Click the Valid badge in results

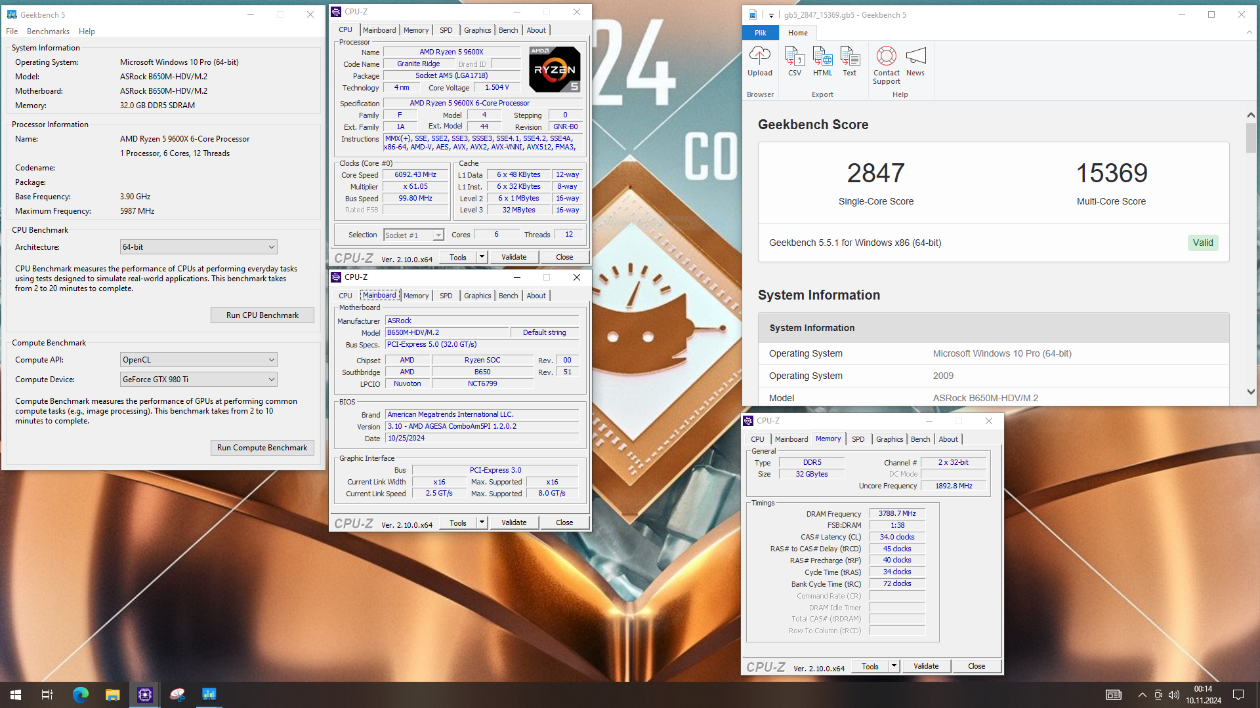1203,243
